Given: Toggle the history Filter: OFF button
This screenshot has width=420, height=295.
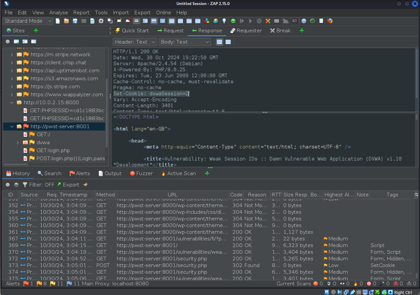Looking at the screenshot, I should [x=38, y=185].
